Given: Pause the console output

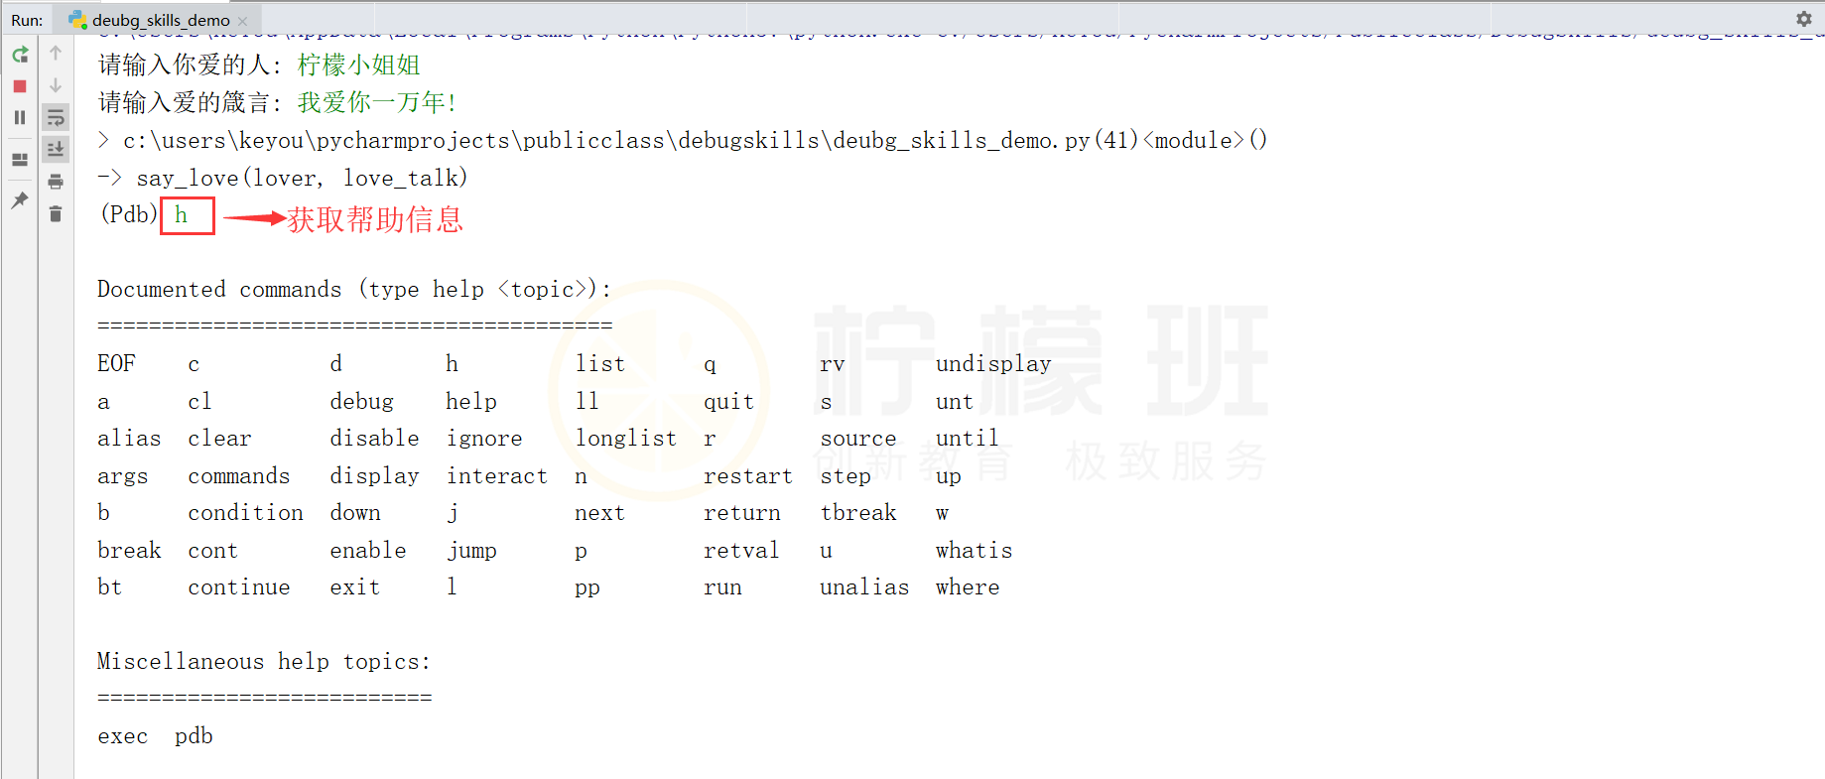Looking at the screenshot, I should coord(20,117).
